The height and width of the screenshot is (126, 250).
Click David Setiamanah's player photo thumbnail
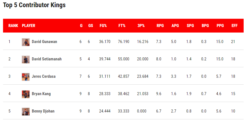click(x=26, y=59)
